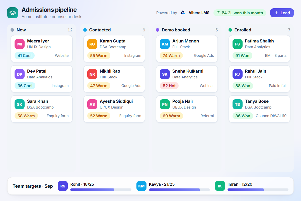Click Kavya's KM avatar in team targets
The width and height of the screenshot is (301, 201).
tap(141, 186)
